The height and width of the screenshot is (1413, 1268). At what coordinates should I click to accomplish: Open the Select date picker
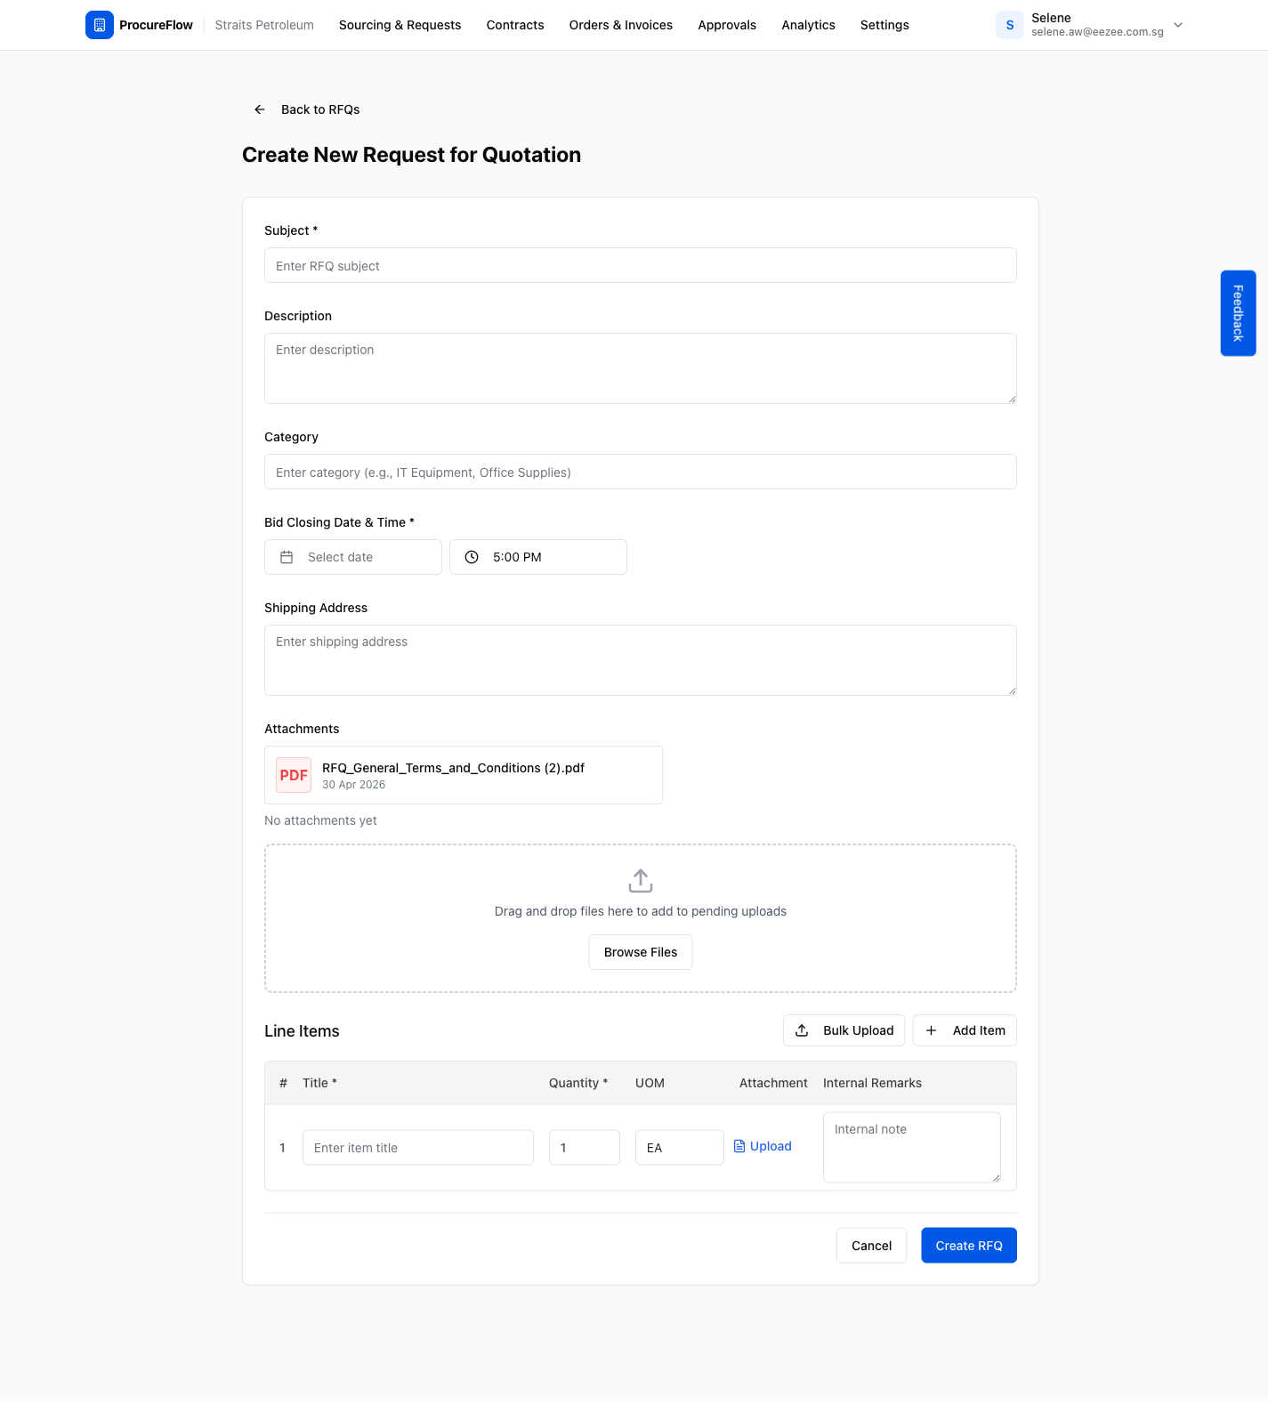[353, 557]
